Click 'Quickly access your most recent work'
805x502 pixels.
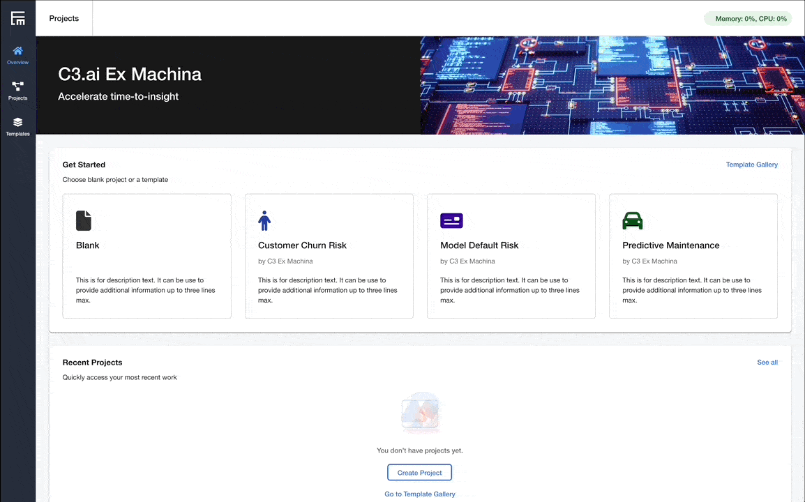[119, 377]
